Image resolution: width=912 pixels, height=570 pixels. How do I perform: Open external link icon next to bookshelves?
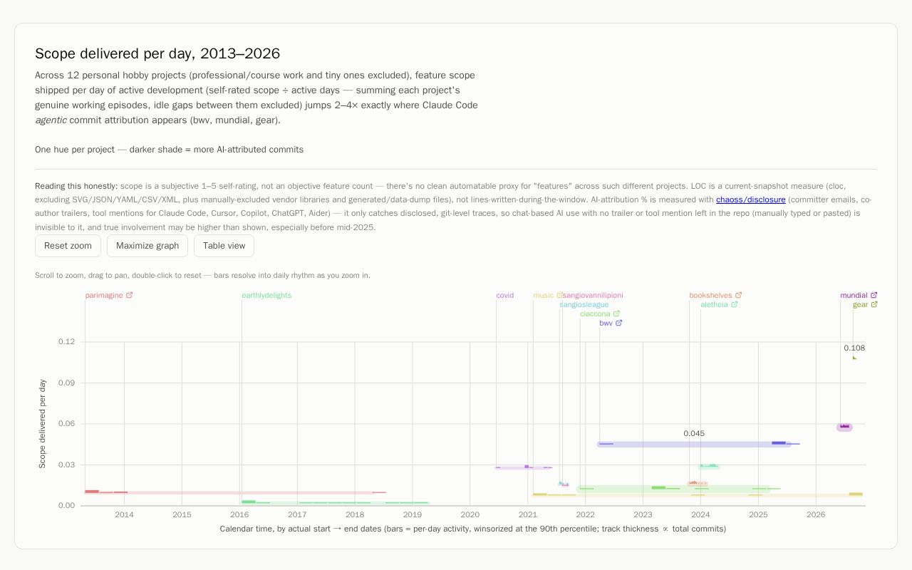(738, 295)
